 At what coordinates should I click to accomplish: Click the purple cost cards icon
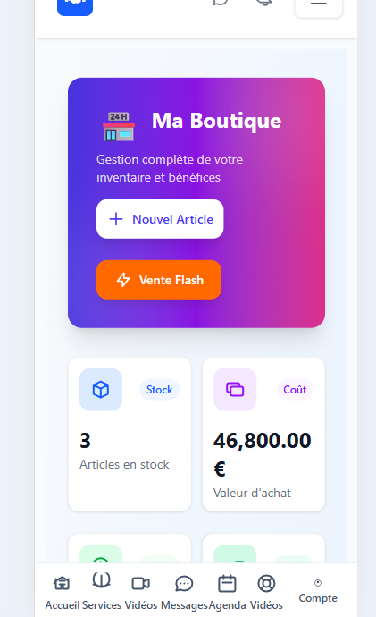235,390
